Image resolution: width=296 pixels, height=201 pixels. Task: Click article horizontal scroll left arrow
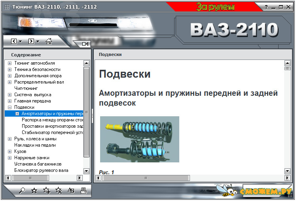click(98, 178)
